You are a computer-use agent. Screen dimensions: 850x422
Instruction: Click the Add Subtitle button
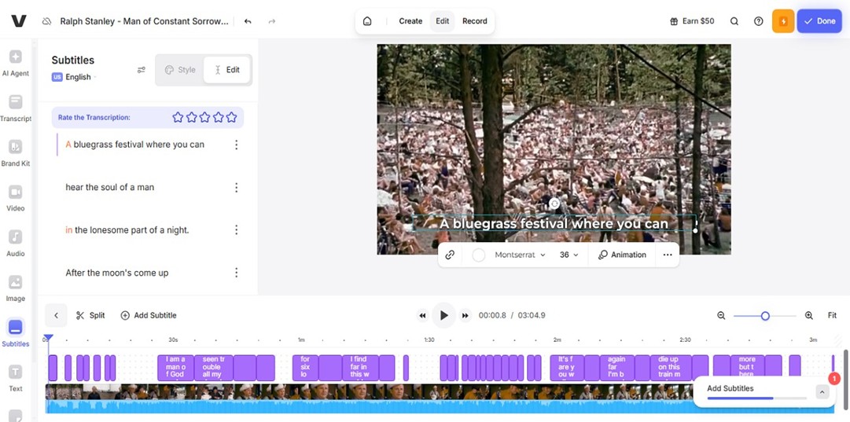click(148, 315)
